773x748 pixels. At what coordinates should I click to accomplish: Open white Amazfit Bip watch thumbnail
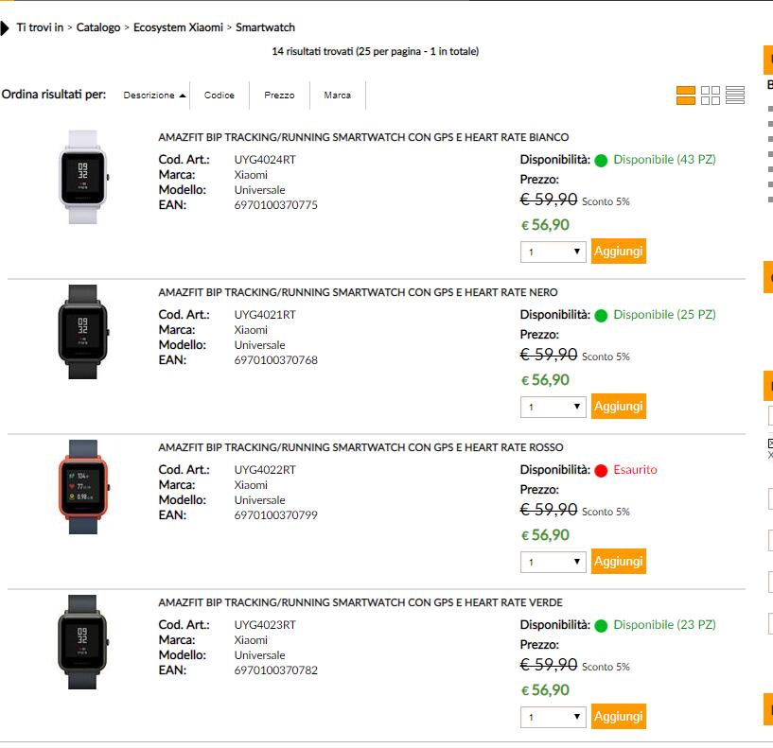point(83,176)
